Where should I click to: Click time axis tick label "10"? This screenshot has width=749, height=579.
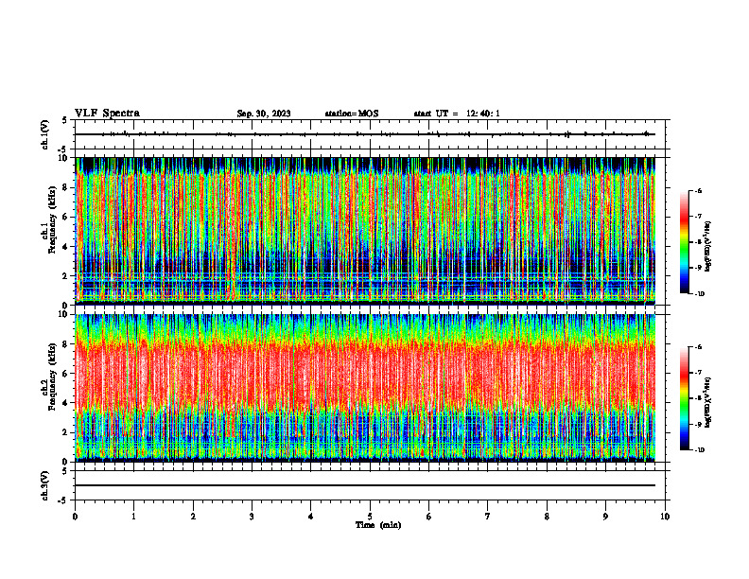[665, 517]
